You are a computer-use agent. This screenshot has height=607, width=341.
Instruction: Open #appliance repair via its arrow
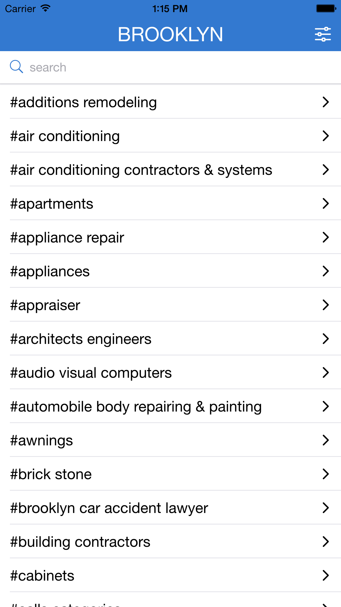click(x=326, y=238)
